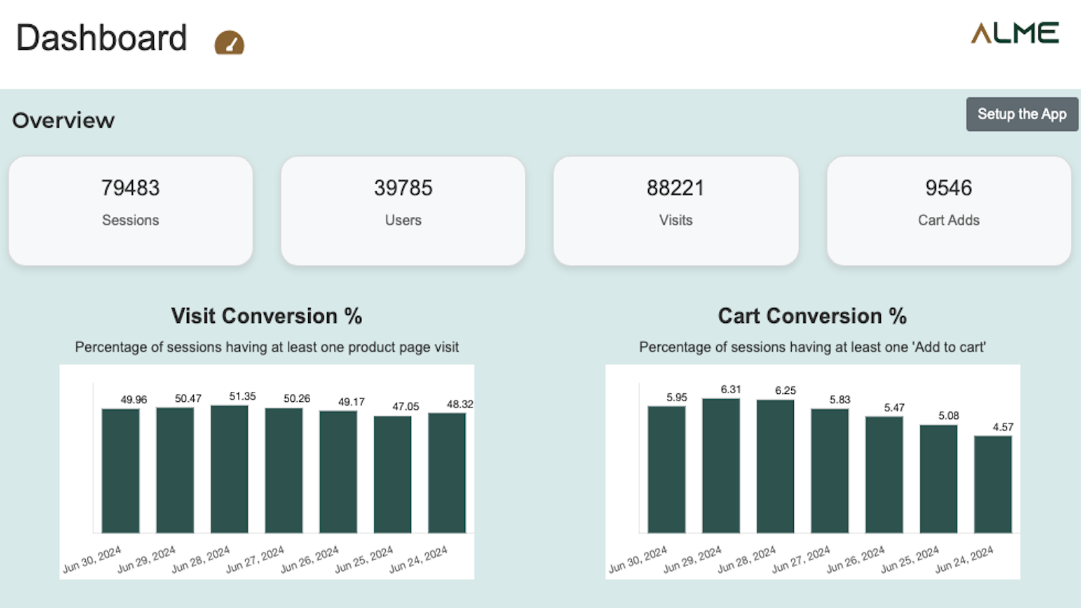Click the Setup the App button
The width and height of the screenshot is (1081, 608).
click(x=1022, y=114)
